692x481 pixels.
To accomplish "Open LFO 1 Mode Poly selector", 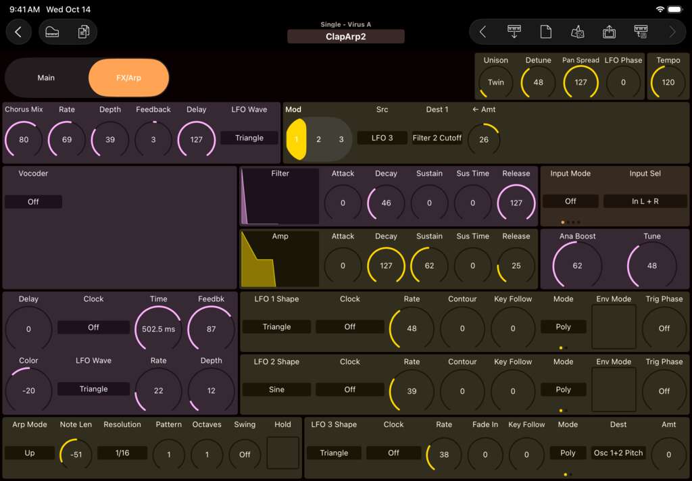I will click(x=563, y=327).
